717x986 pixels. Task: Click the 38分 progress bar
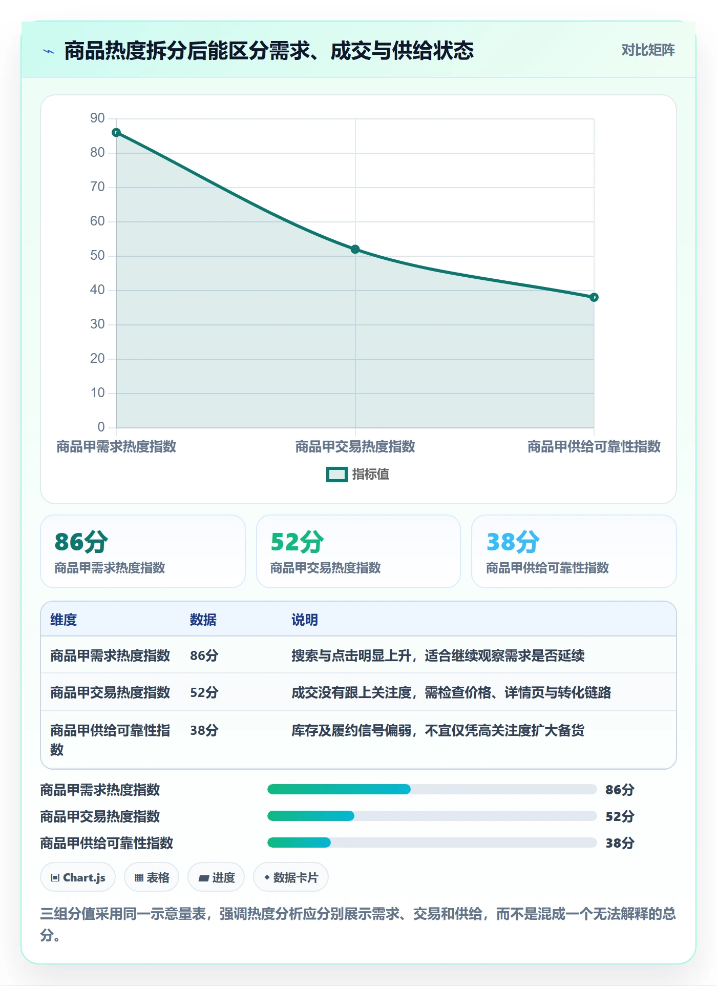(x=432, y=843)
